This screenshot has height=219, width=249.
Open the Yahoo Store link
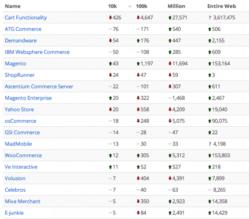click(19, 109)
